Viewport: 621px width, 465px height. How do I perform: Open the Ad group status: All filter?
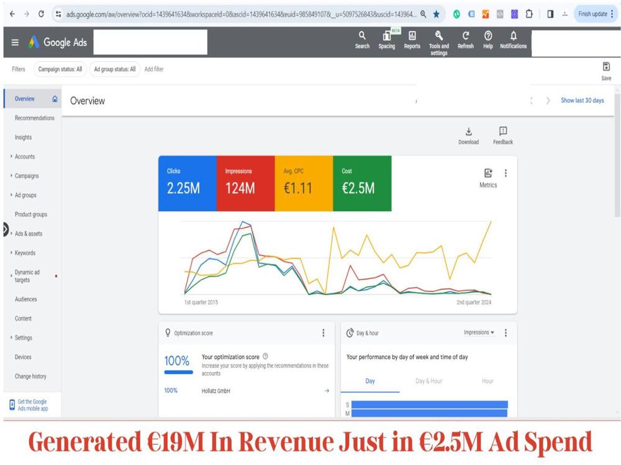point(114,69)
